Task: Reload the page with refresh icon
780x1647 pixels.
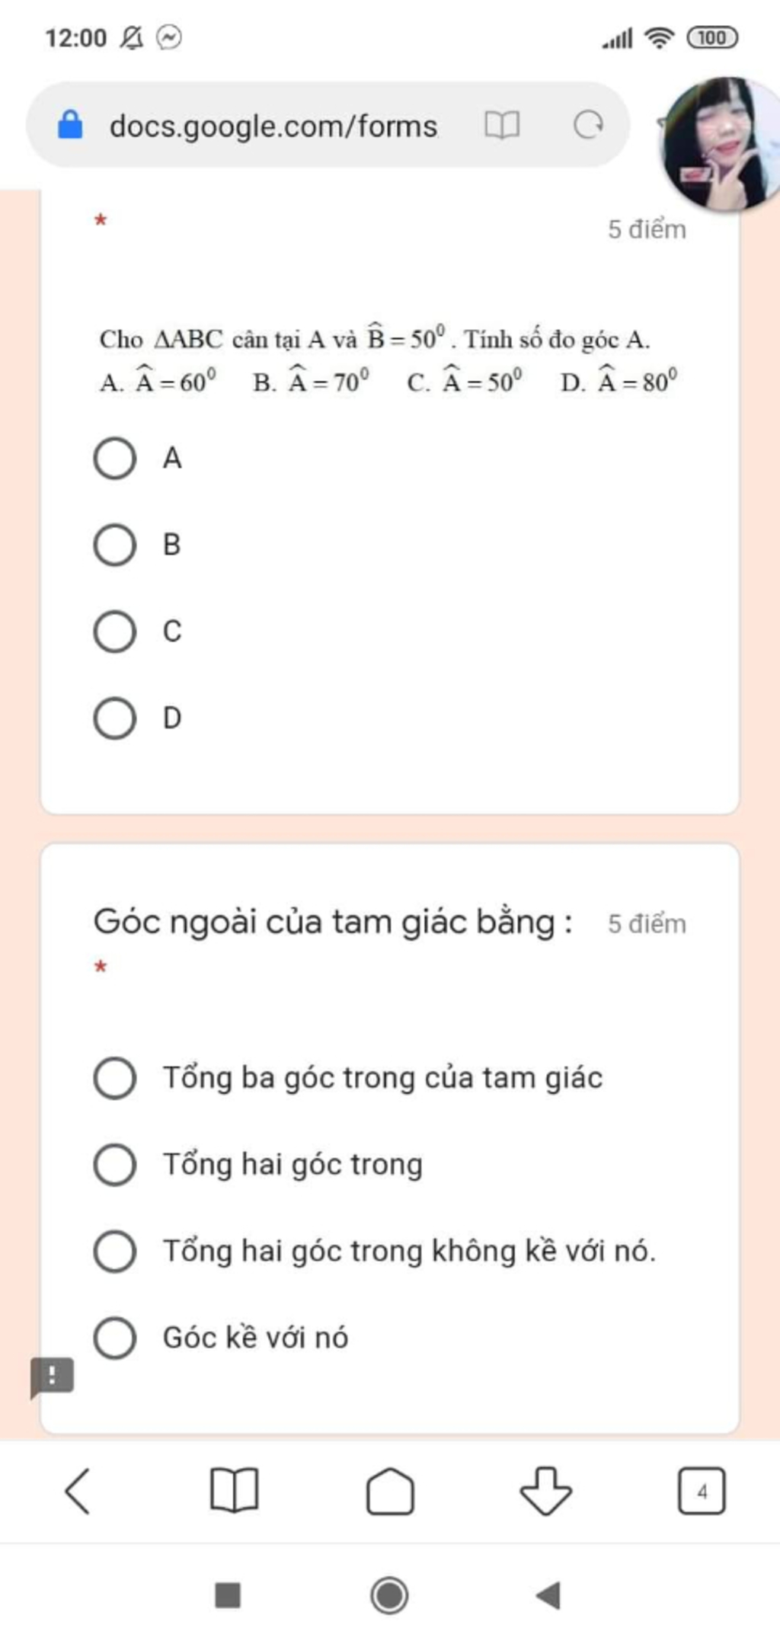Action: click(x=588, y=124)
